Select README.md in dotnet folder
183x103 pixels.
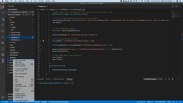[x=15, y=40]
